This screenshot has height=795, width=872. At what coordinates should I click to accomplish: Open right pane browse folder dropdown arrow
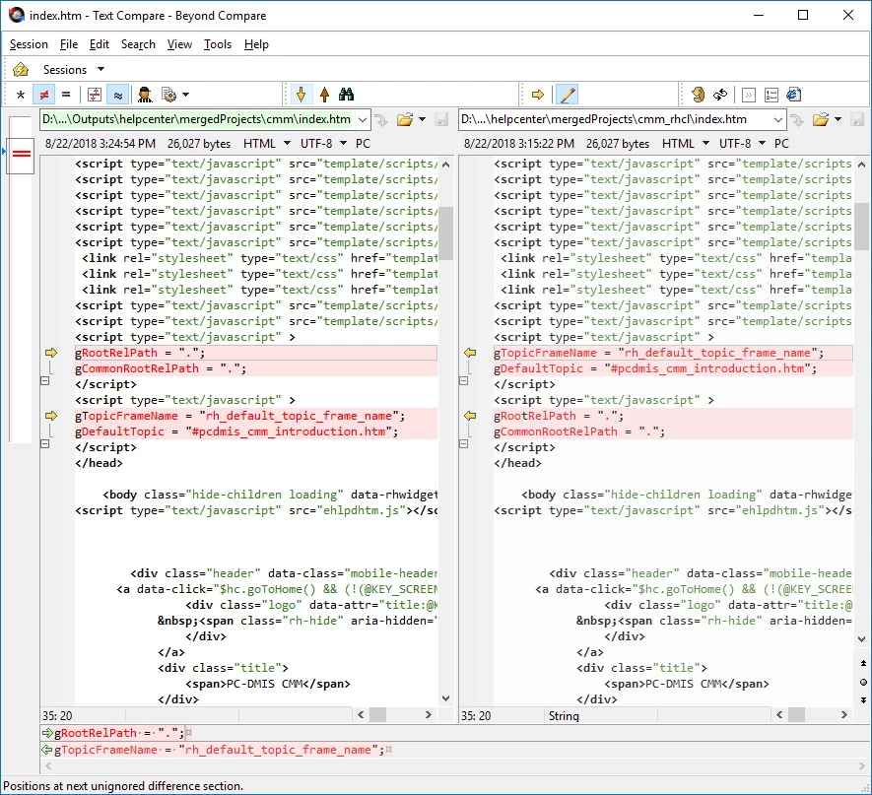[838, 119]
